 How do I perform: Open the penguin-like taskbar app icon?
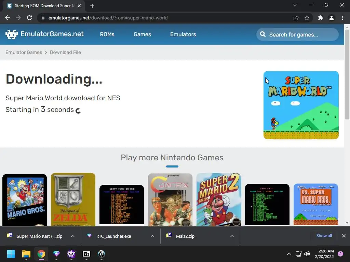click(x=101, y=254)
